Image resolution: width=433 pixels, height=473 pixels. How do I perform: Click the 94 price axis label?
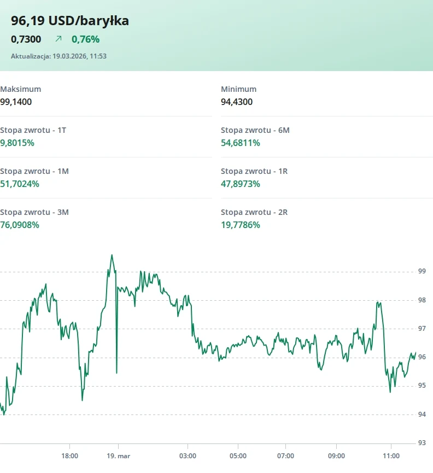coord(422,414)
